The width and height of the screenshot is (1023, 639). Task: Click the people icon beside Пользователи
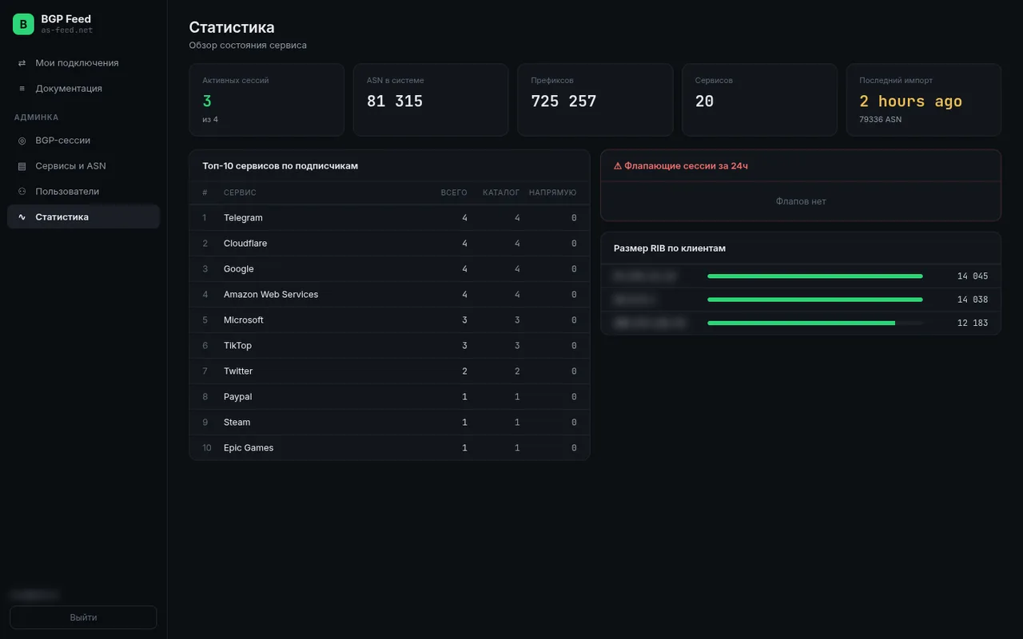coord(22,192)
